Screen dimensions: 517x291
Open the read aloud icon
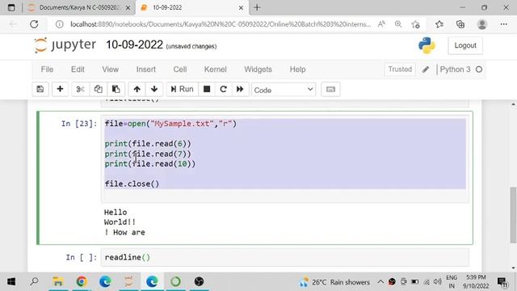pyautogui.click(x=381, y=24)
